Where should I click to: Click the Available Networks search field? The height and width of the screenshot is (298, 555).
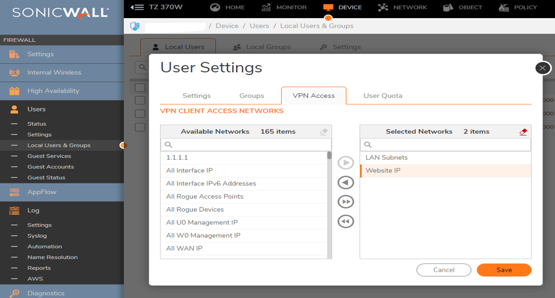246,144
